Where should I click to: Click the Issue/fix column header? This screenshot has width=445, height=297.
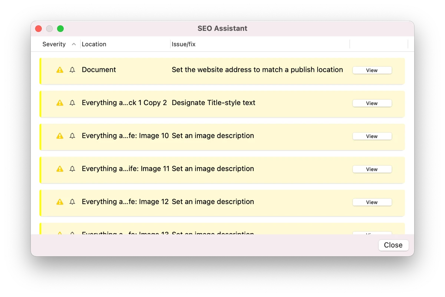tap(184, 44)
